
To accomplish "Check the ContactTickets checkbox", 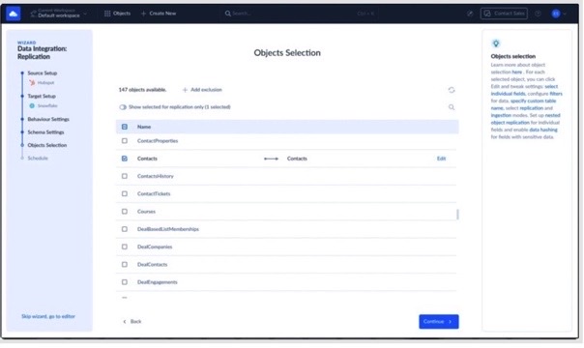I will click(125, 194).
